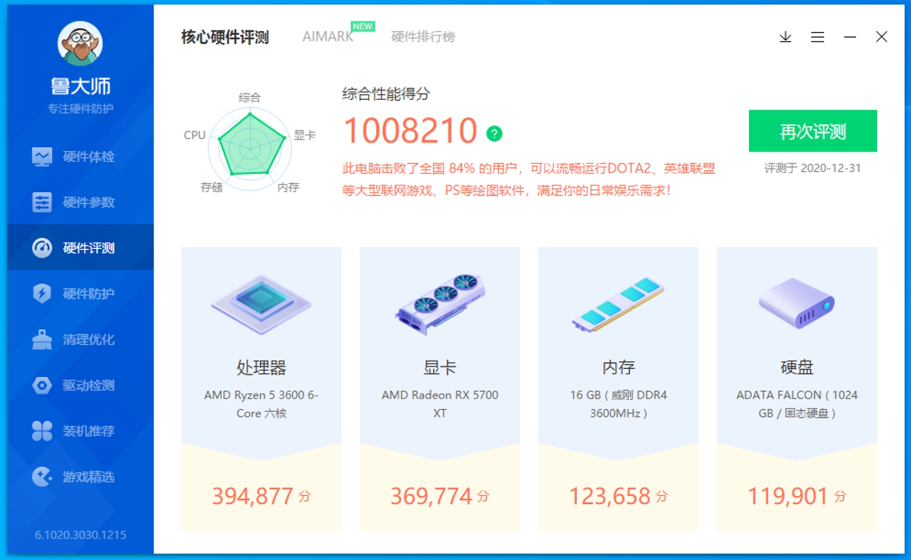911x560 pixels.
Task: Select the 硬件防护 shield icon
Action: (x=42, y=294)
